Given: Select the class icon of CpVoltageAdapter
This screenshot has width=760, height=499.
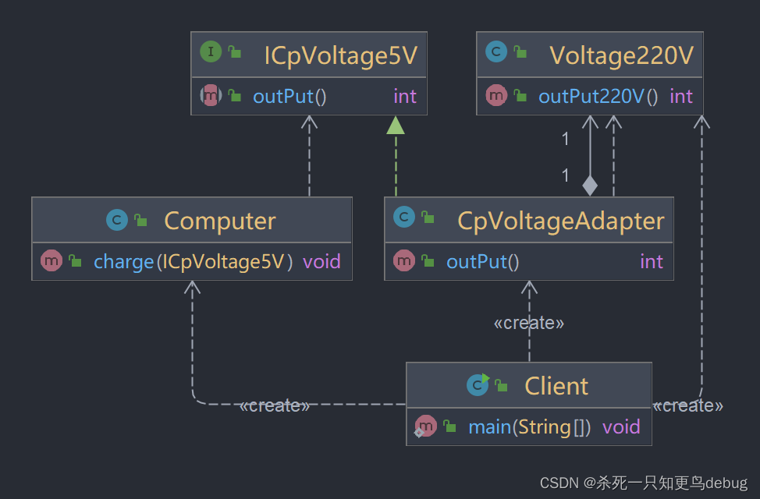Looking at the screenshot, I should pos(405,218).
